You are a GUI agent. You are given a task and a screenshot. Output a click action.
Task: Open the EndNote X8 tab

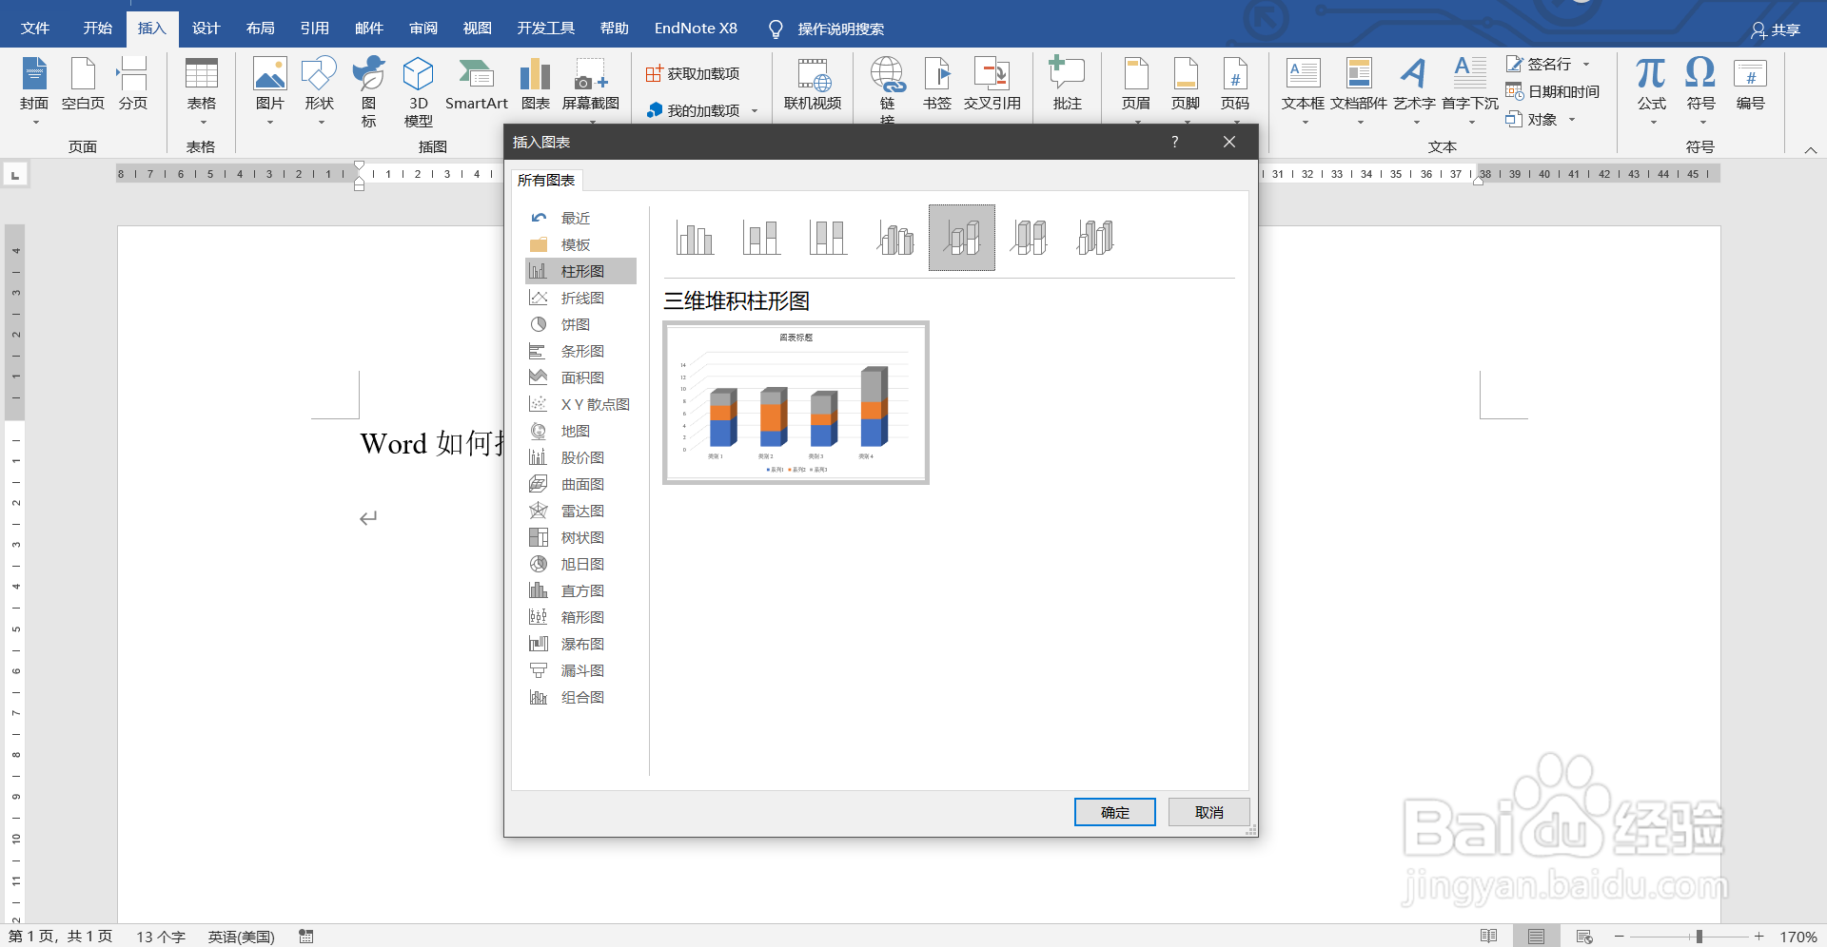tap(696, 28)
